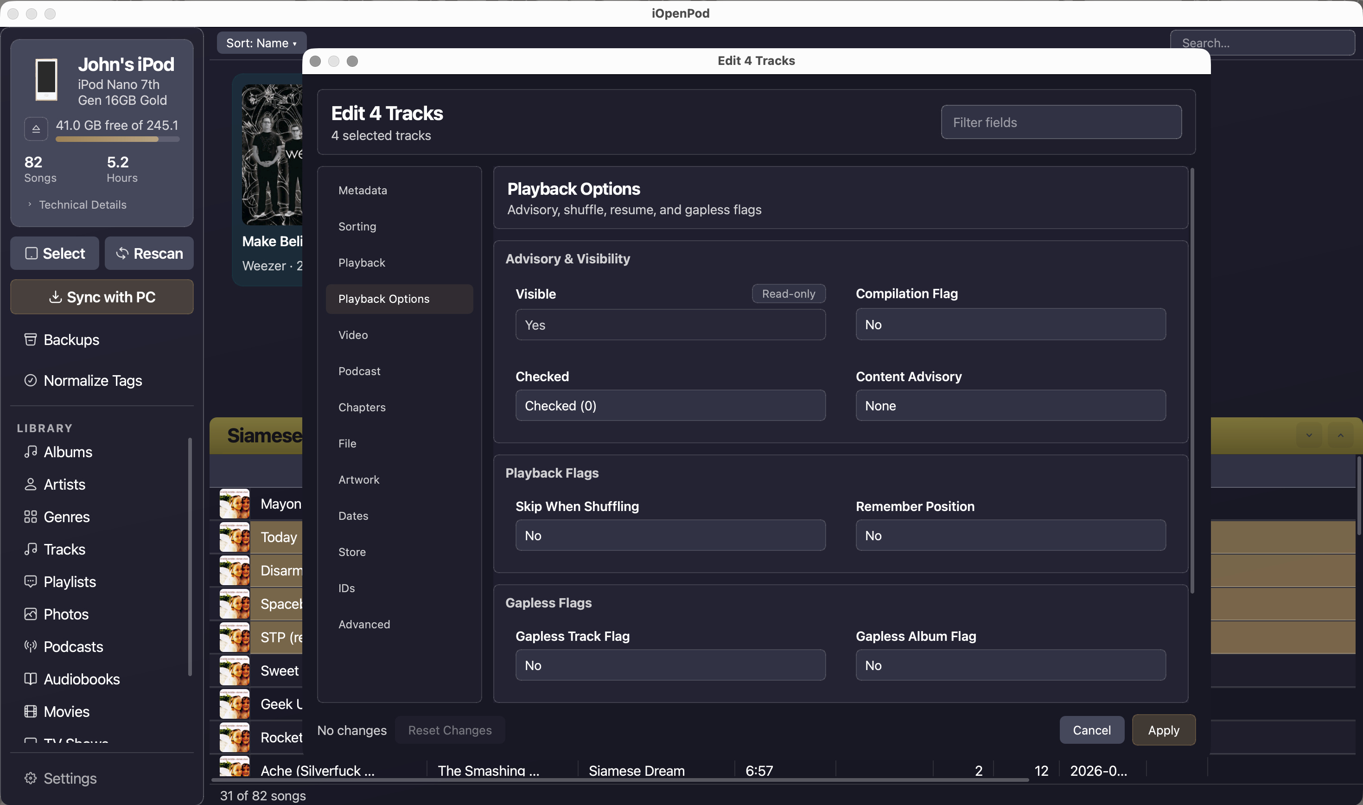1363x805 pixels.
Task: Click the iPod Nano device icon
Action: (46, 80)
